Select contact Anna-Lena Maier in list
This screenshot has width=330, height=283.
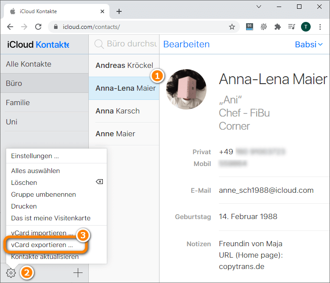coord(124,88)
